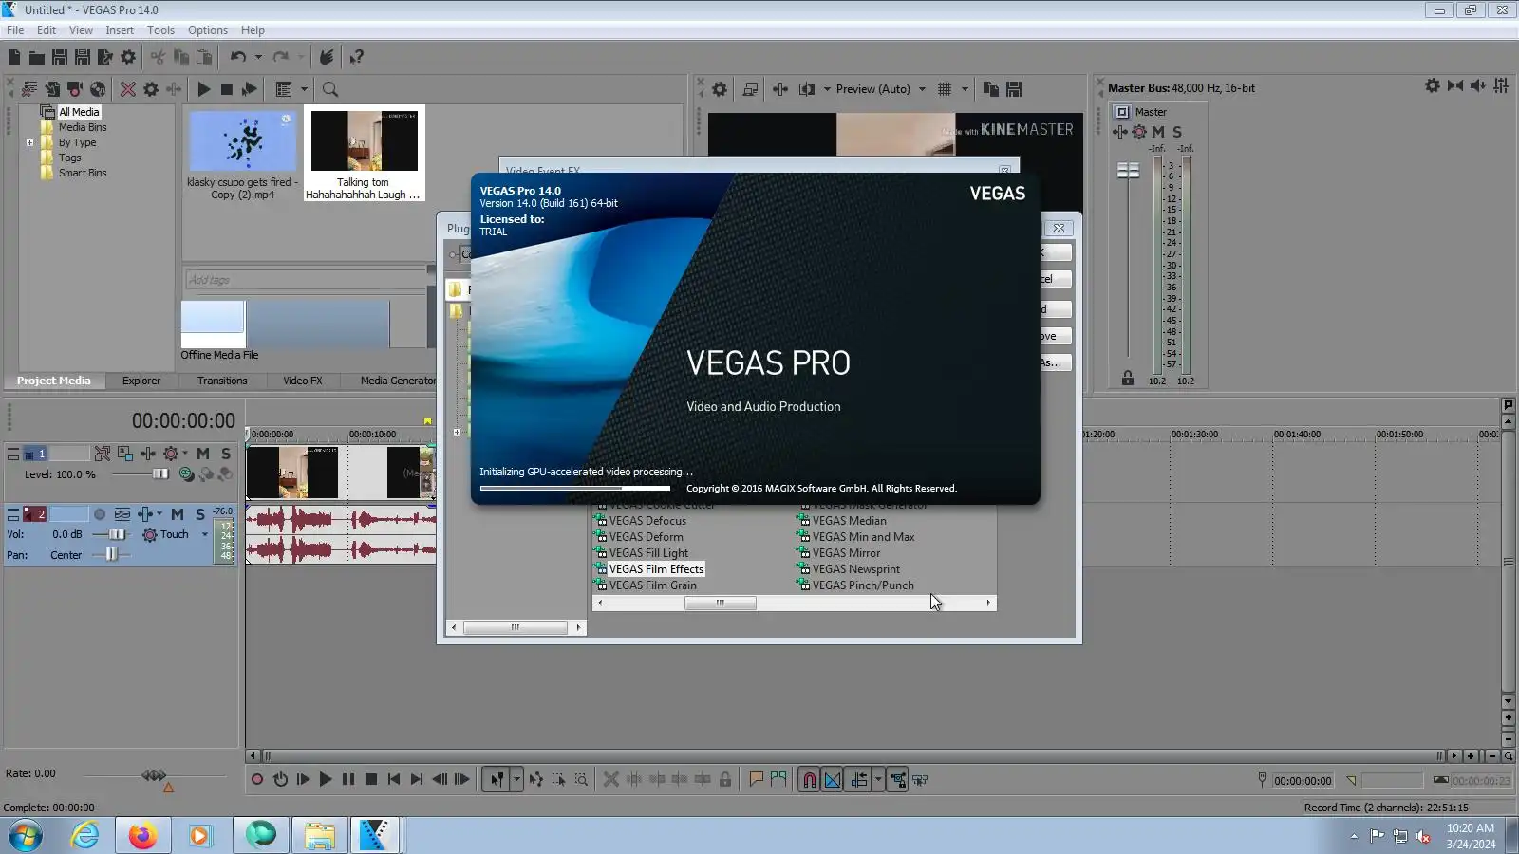Open project properties gear in main toolbar
The width and height of the screenshot is (1519, 854).
coord(128,58)
